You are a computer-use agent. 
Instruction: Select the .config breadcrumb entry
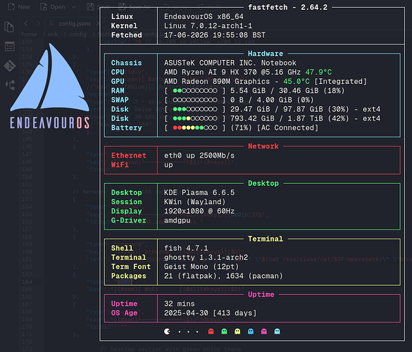pos(77,34)
